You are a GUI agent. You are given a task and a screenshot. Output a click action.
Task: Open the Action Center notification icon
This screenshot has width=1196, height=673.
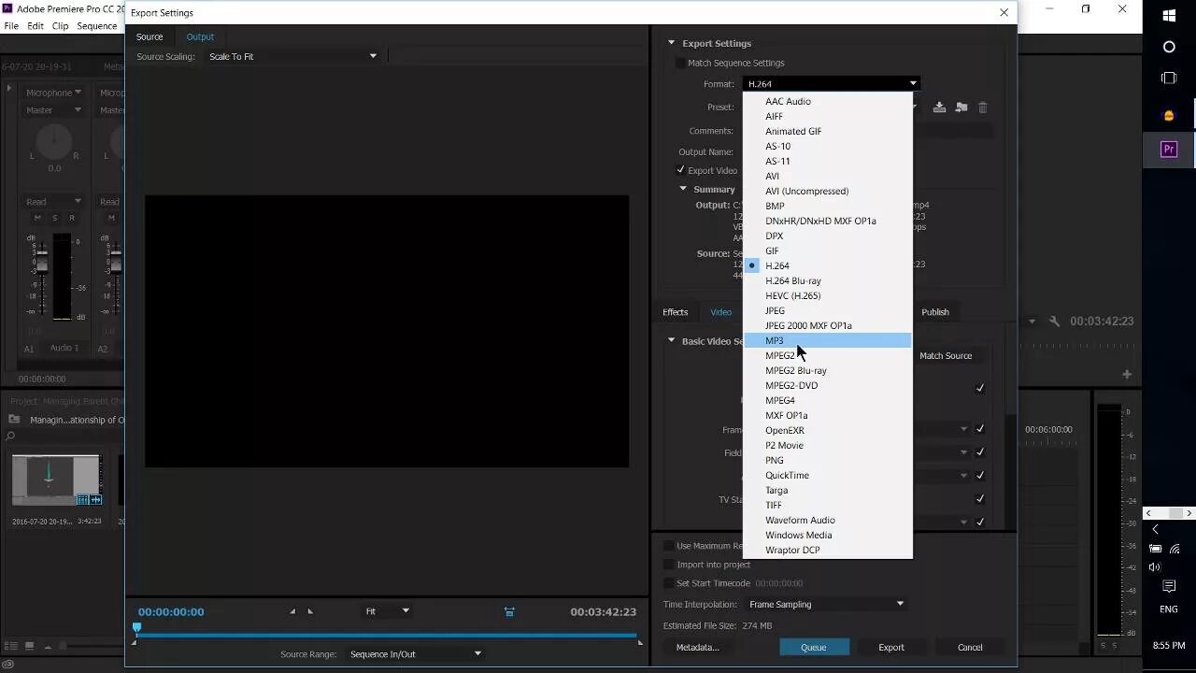[x=1169, y=586]
